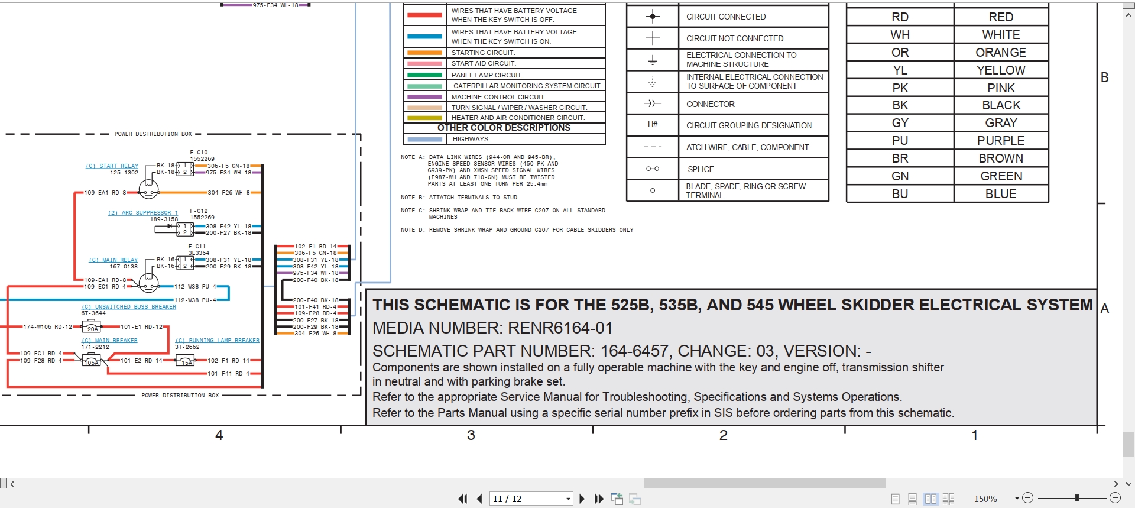The width and height of the screenshot is (1135, 508).
Task: Click the SPLICE legend symbol
Action: [x=653, y=169]
